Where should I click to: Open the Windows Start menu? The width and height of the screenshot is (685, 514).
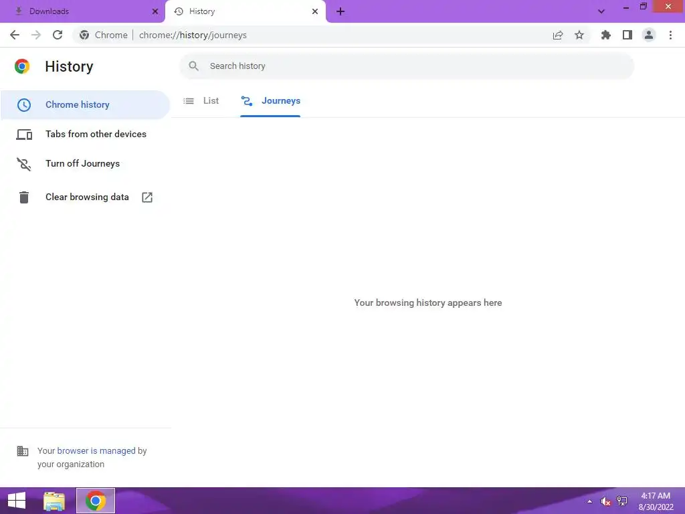[17, 501]
